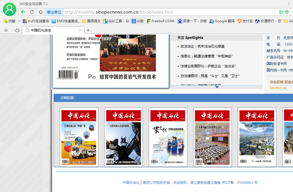
Task: Click the green leaf speed-mode icon
Action: [287, 12]
